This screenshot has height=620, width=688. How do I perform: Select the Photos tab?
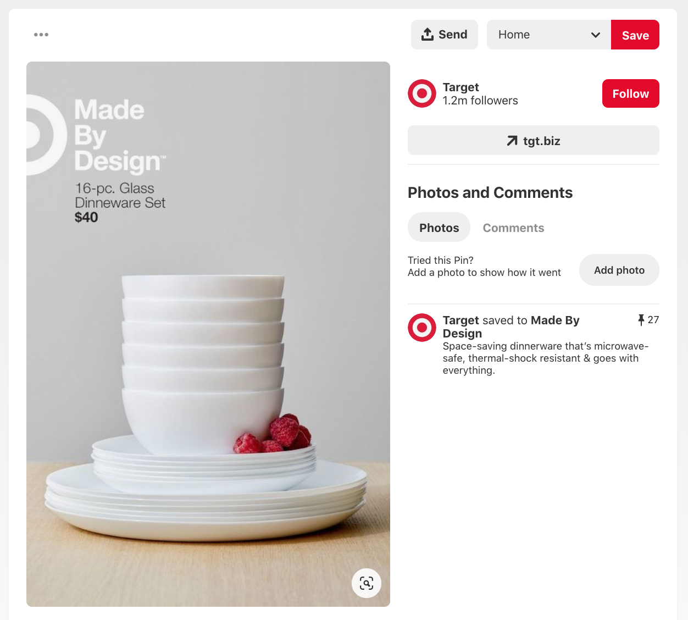pyautogui.click(x=439, y=227)
